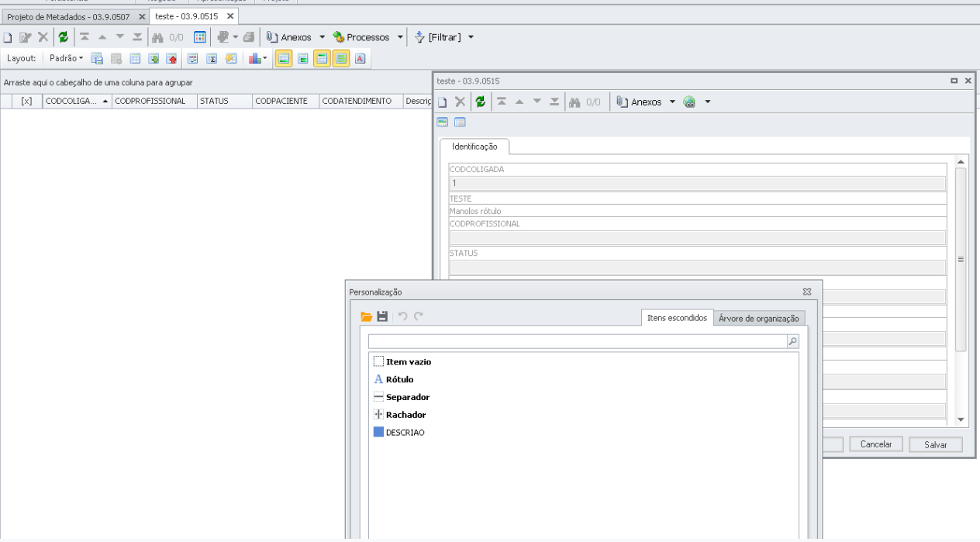This screenshot has height=542, width=980.
Task: Go to first record arrow in main toolbar
Action: point(84,37)
